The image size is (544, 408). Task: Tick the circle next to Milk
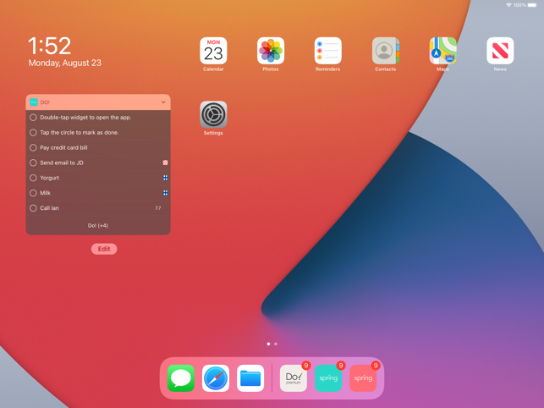pos(33,193)
